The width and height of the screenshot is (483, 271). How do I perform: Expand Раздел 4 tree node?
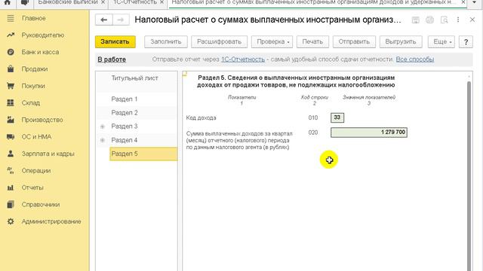tap(103, 140)
